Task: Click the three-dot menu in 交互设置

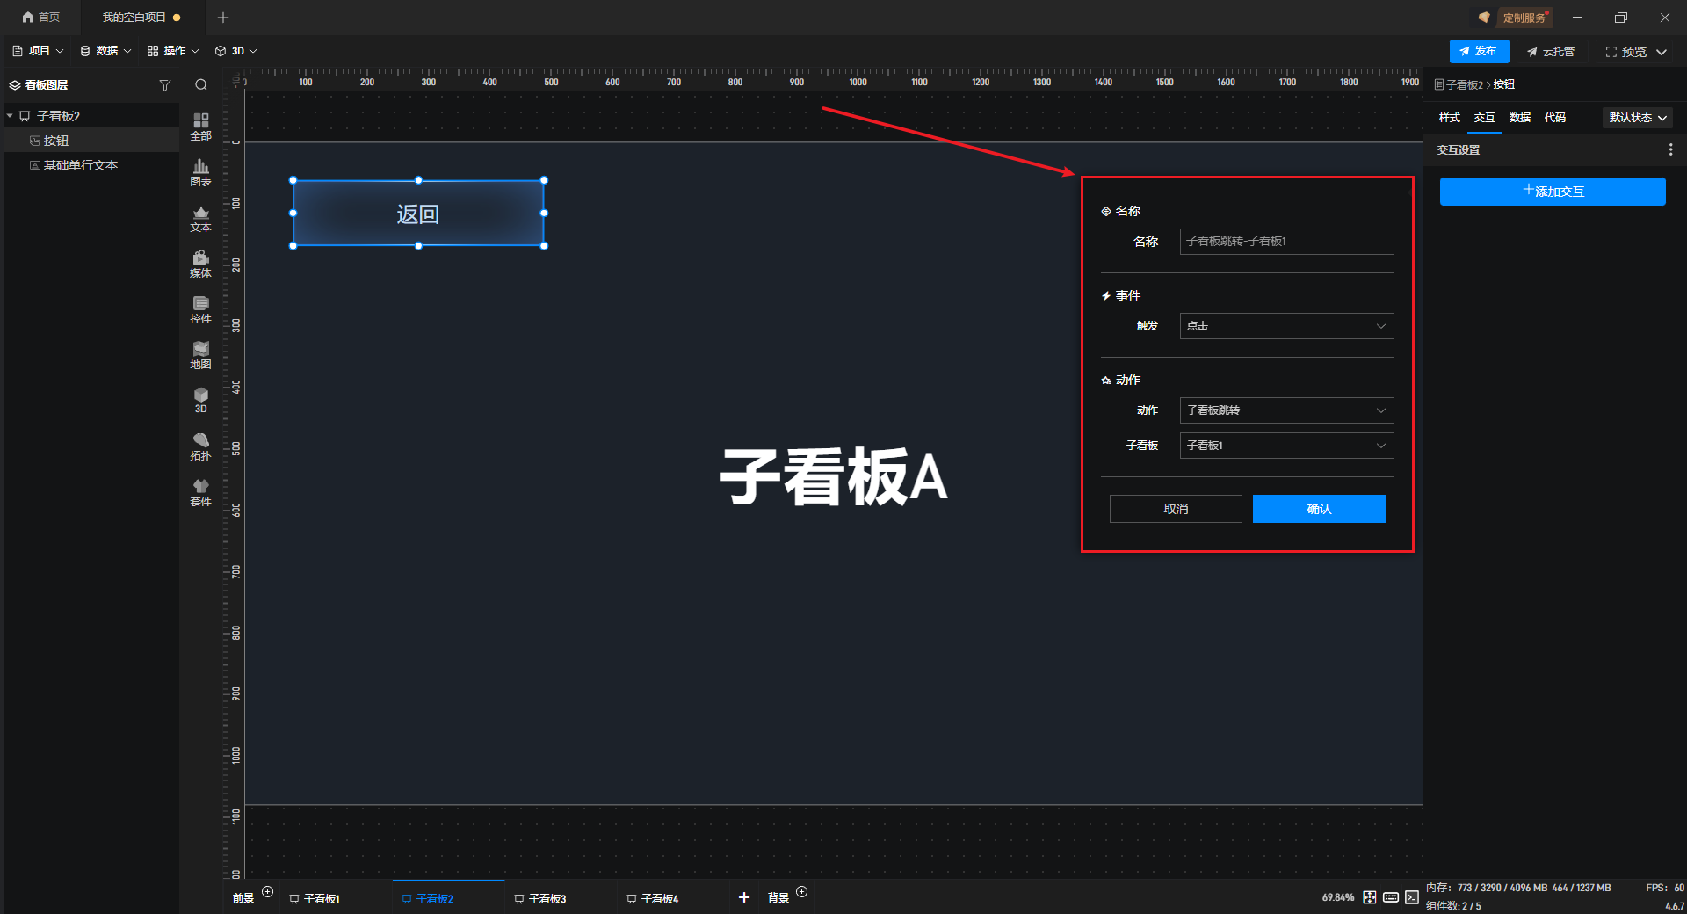Action: pyautogui.click(x=1670, y=150)
